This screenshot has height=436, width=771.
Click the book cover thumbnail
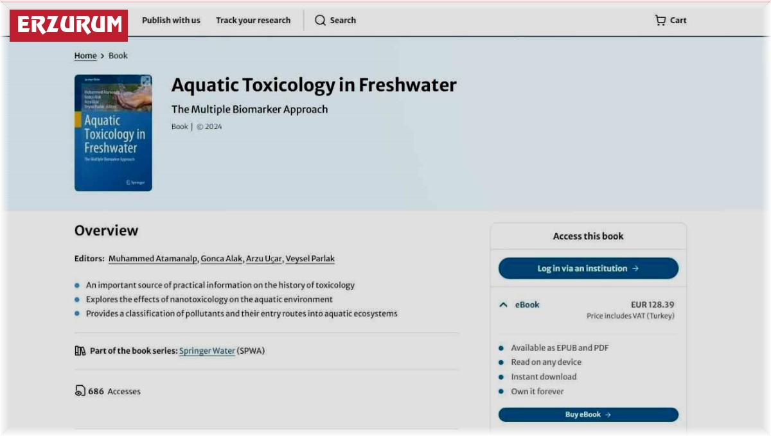click(113, 133)
